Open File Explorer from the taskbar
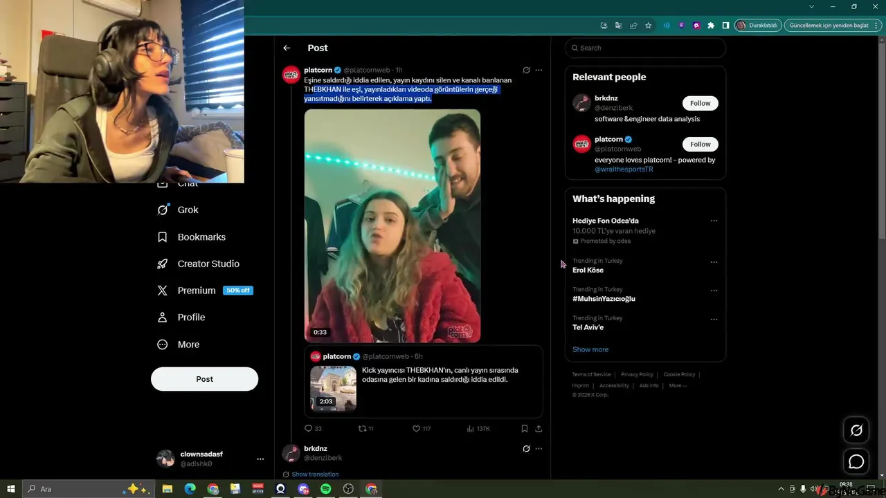 click(167, 489)
